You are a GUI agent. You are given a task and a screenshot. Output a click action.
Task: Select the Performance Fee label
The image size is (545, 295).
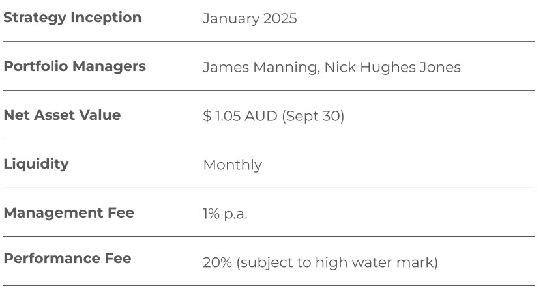coord(67,259)
